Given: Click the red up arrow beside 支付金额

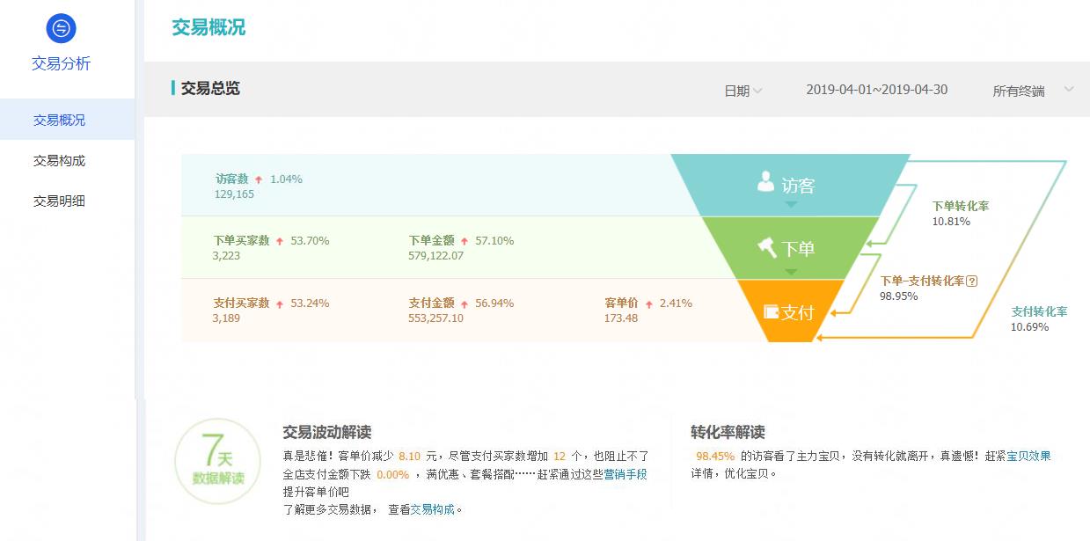Looking at the screenshot, I should click(465, 303).
